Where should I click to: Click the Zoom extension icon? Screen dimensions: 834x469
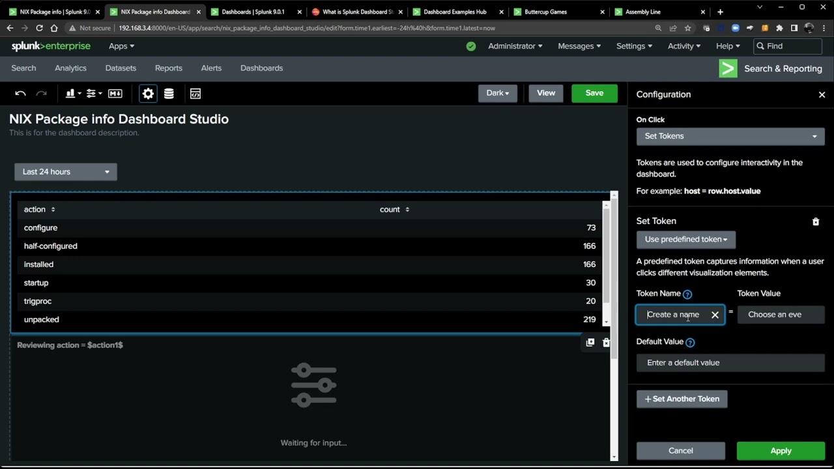(x=736, y=28)
